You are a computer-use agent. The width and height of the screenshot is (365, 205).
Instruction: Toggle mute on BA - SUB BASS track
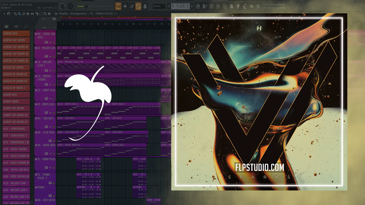(54, 127)
